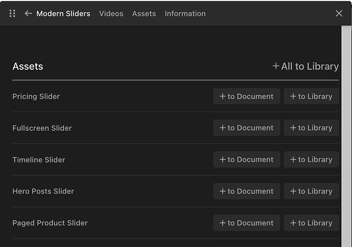Add Pricing Slider to Library
Screen dimensions: 352x247
point(311,96)
